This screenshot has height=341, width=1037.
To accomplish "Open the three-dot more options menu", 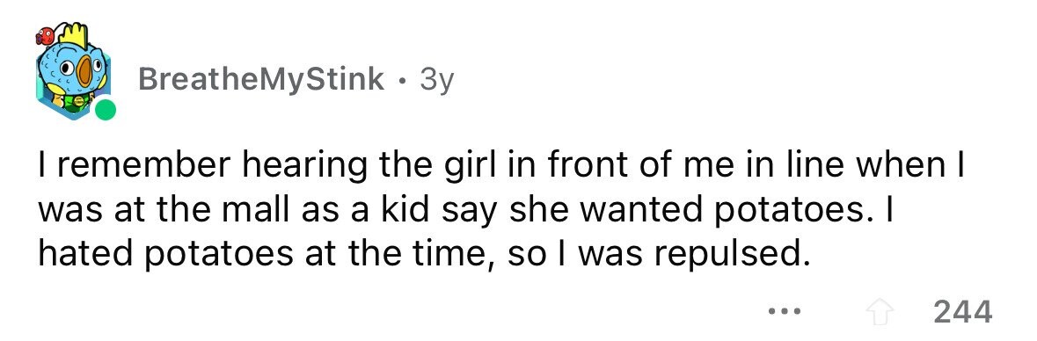I will point(785,310).
